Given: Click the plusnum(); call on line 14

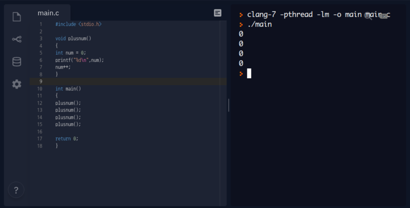Looking at the screenshot, I should 68,117.
